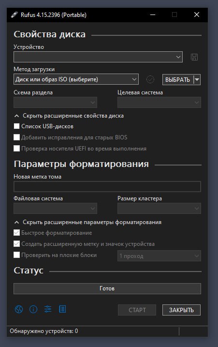Open Схема раздела dropdown
The image size is (218, 347).
tap(55, 102)
